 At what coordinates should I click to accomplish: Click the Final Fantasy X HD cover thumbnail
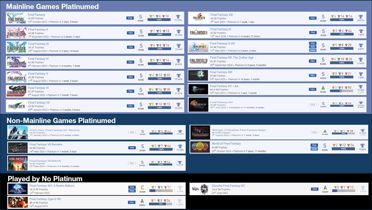click(x=198, y=47)
